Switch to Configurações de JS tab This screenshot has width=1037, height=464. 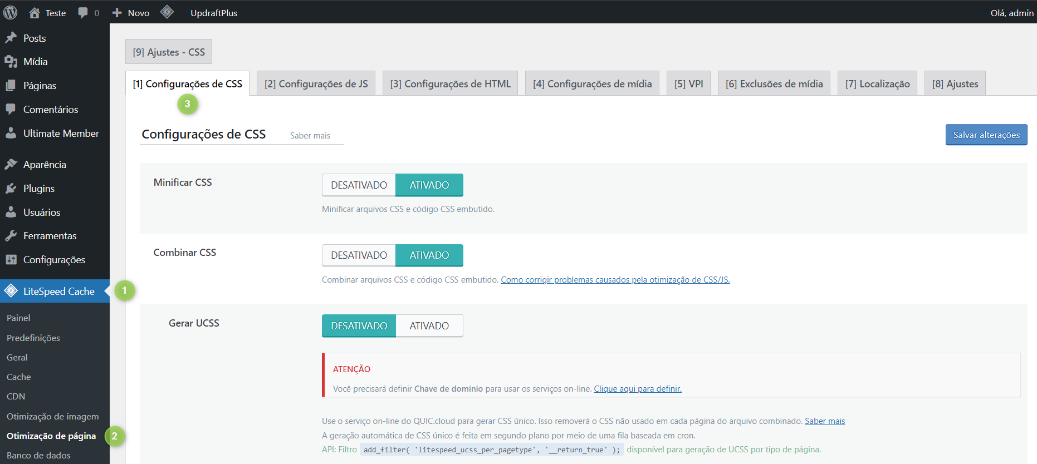[x=316, y=84]
